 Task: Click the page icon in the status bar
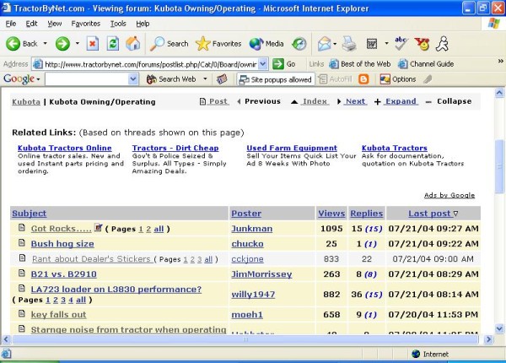point(7,354)
